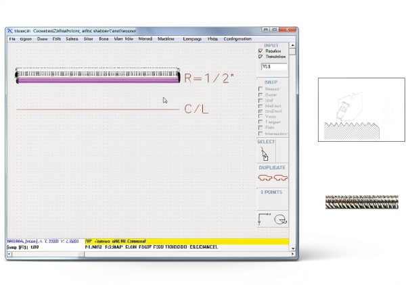The height and width of the screenshot is (285, 406).
Task: Maximize the application window
Action: [x=275, y=30]
